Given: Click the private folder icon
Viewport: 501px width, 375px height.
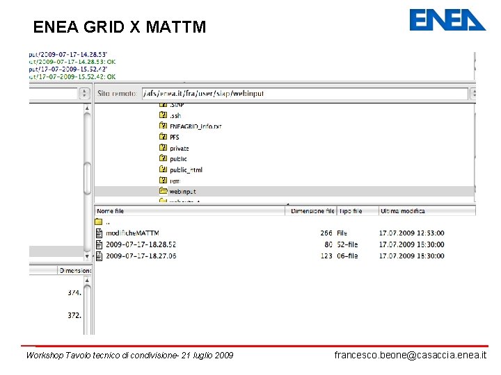Looking at the screenshot, I should [163, 148].
